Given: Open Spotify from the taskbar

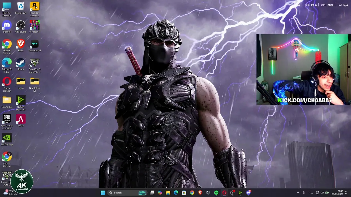Looking at the screenshot, I should pyautogui.click(x=216, y=193).
